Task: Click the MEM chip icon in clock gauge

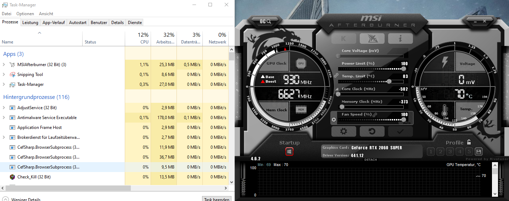Action: tap(301, 110)
